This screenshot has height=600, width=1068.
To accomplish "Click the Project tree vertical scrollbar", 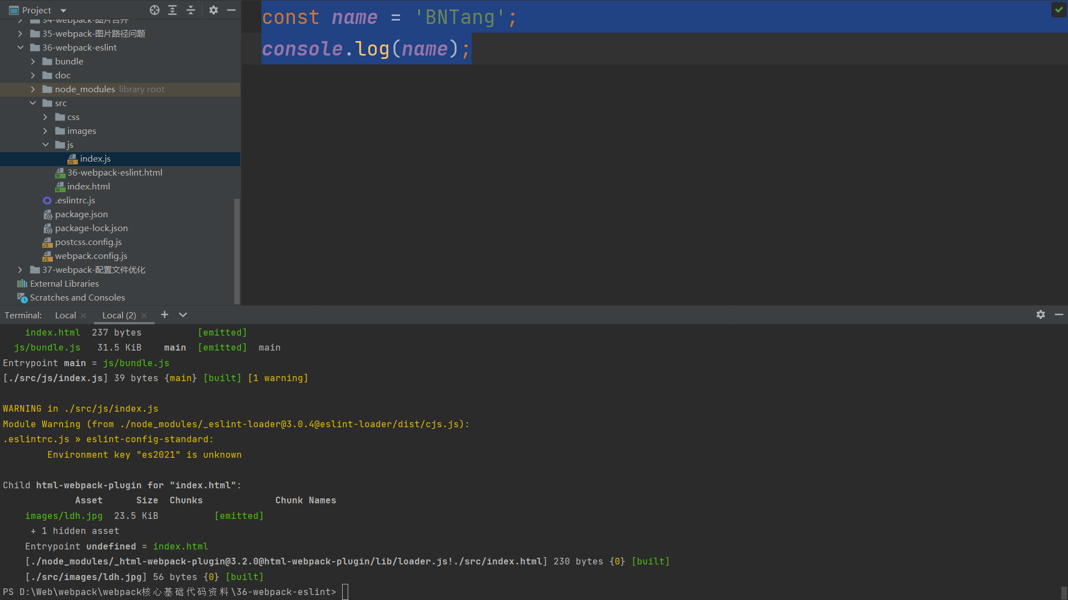I will (x=237, y=250).
